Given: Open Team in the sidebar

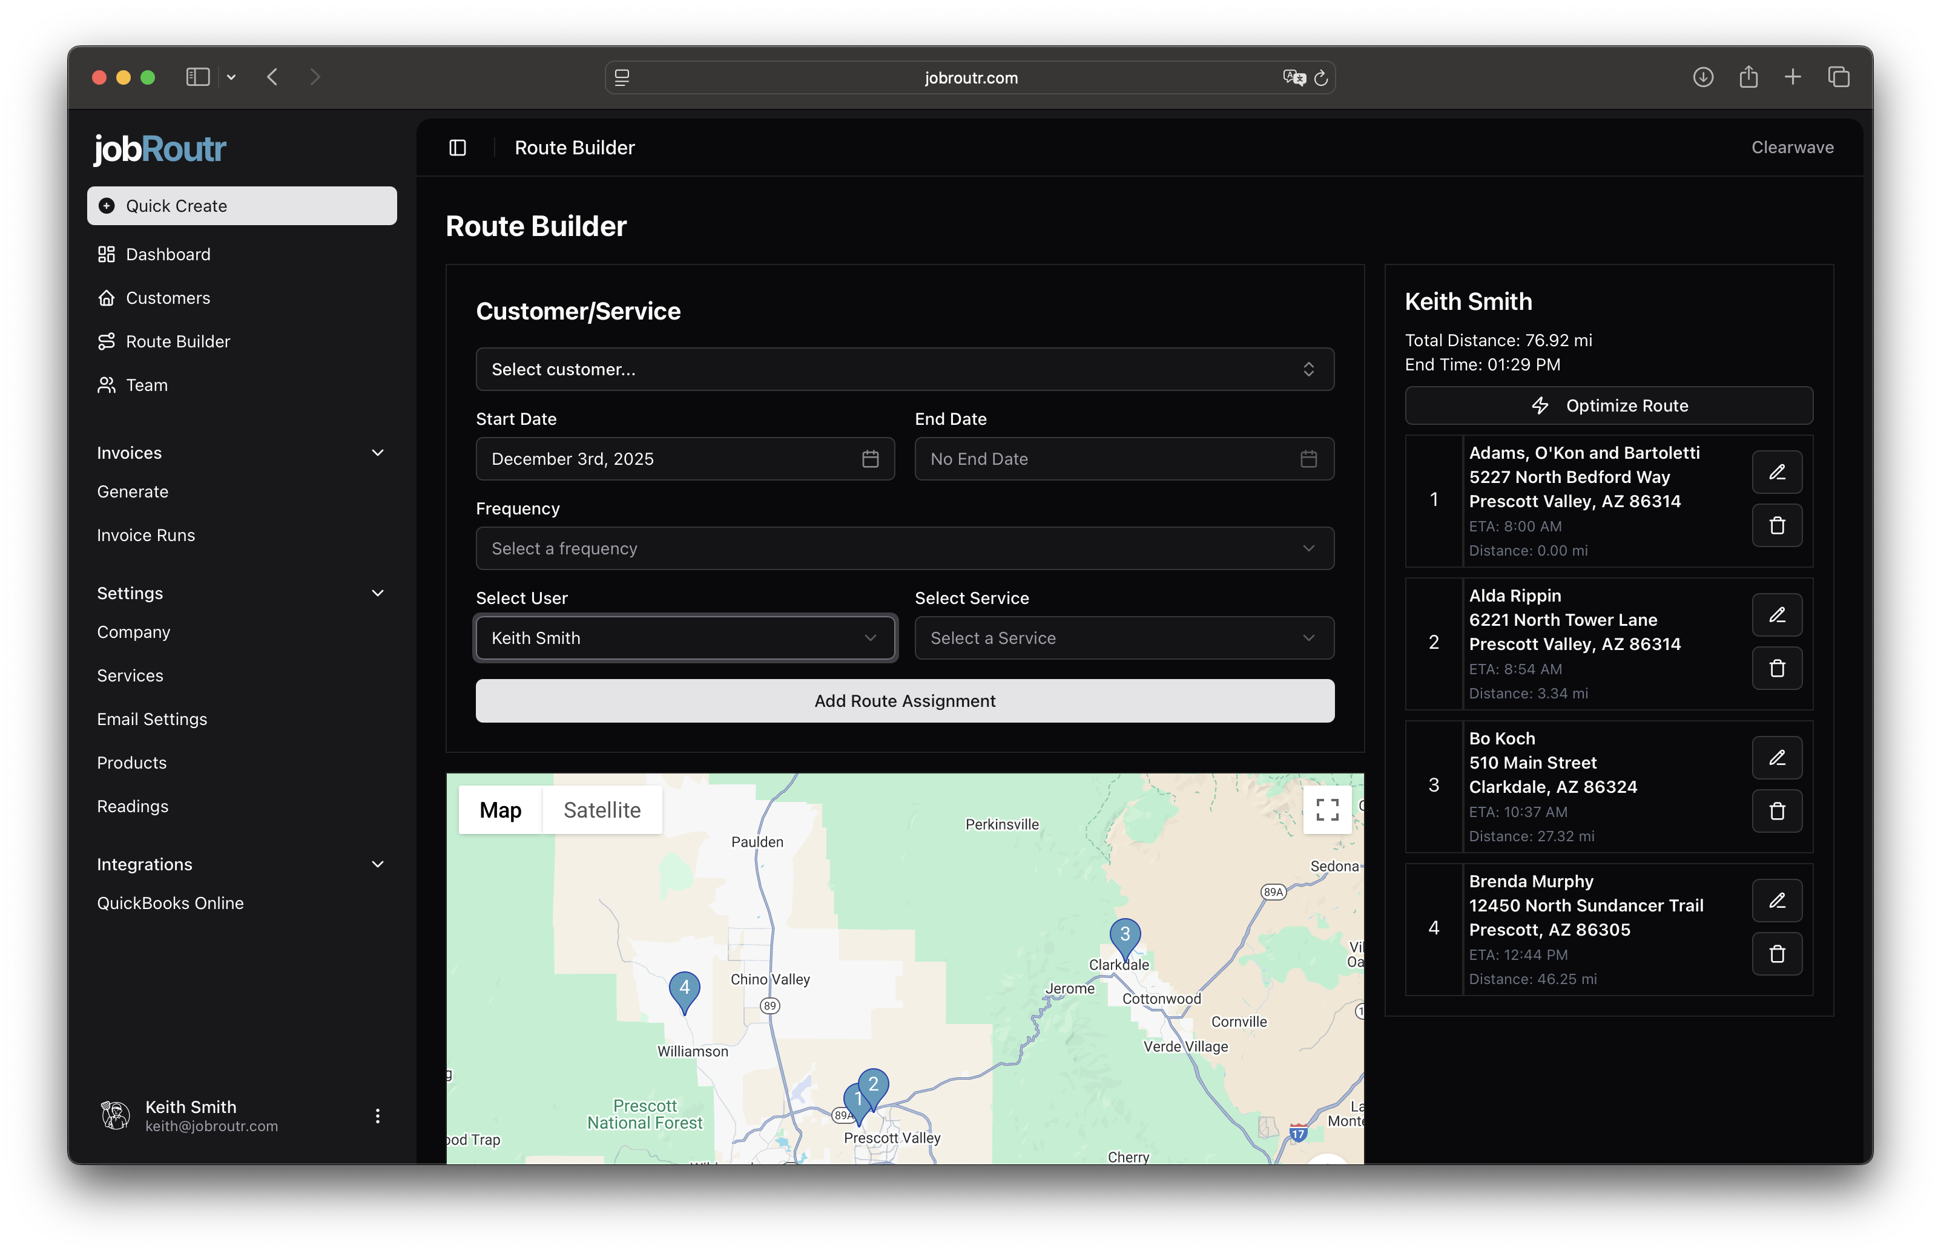Looking at the screenshot, I should click(x=242, y=385).
